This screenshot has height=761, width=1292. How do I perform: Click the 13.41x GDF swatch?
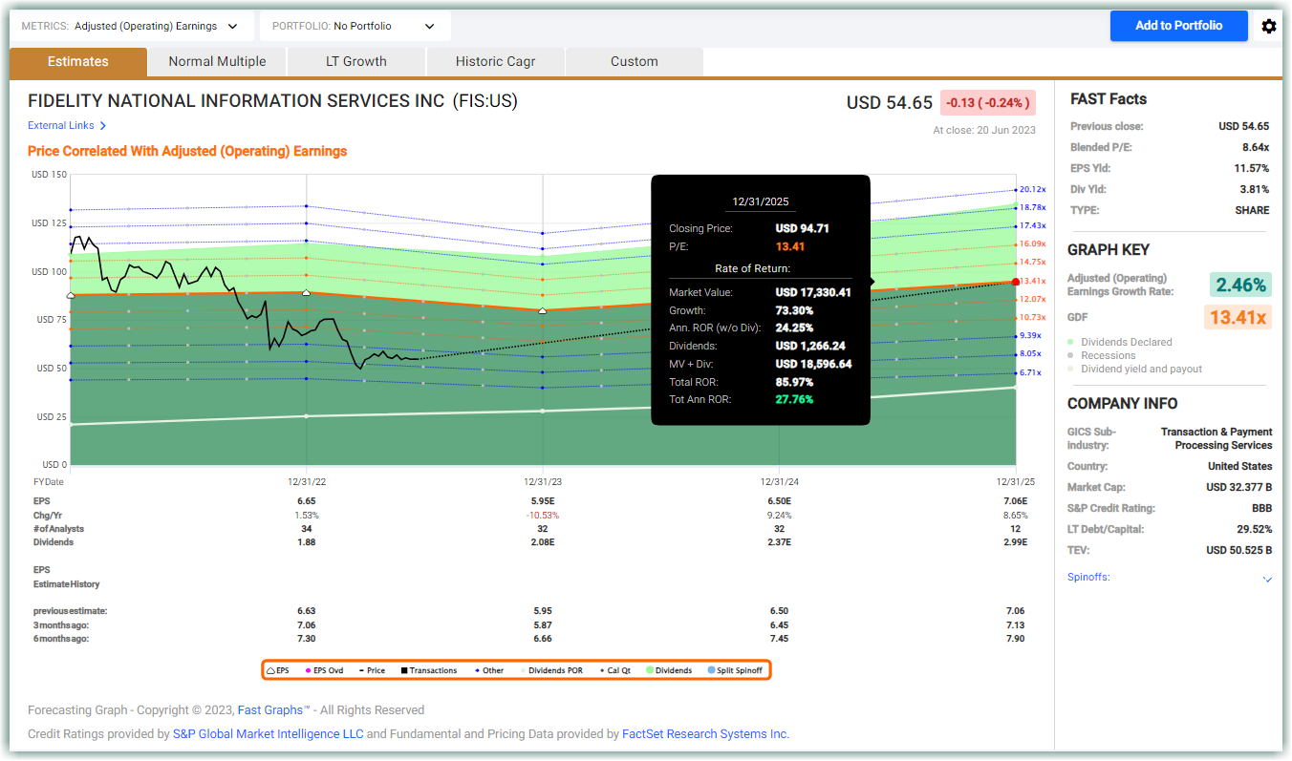1238,317
